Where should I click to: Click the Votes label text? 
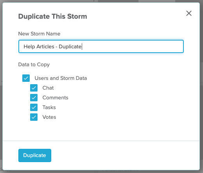coord(49,117)
